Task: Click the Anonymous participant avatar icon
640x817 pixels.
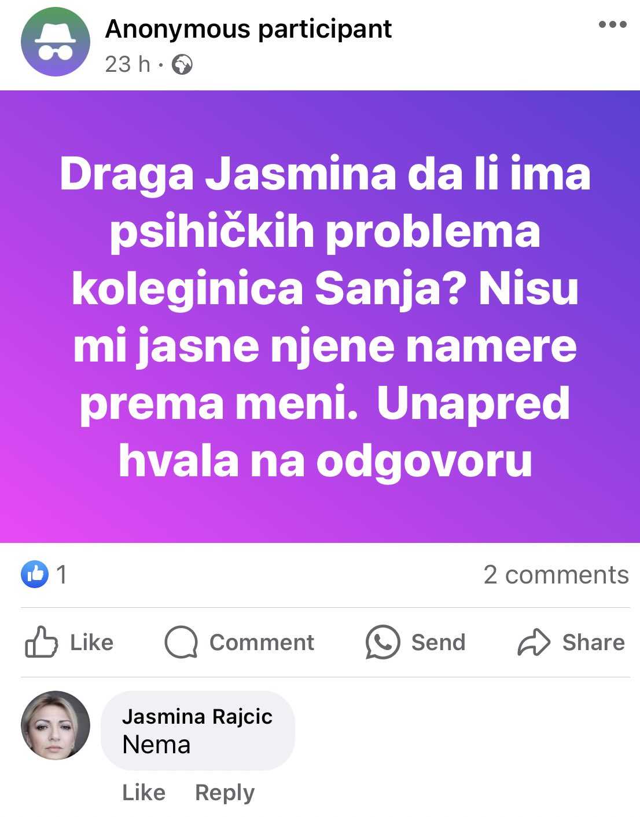Action: click(x=56, y=42)
